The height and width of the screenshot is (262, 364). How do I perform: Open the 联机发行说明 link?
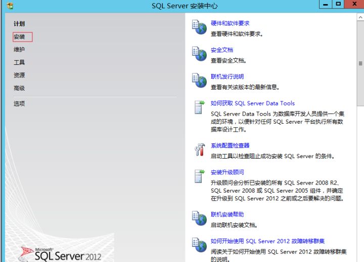[227, 77]
